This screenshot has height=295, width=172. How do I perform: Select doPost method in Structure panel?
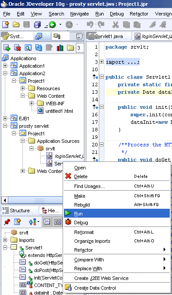pos(49,270)
